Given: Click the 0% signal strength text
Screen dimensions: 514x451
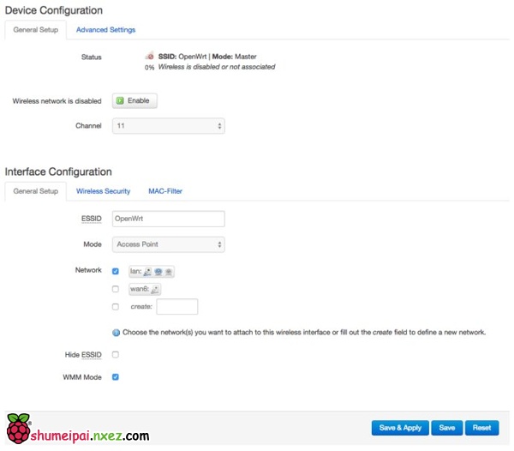Looking at the screenshot, I should click(x=149, y=68).
